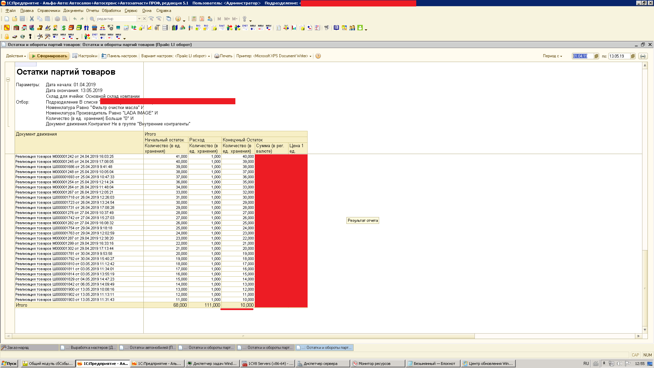Open the Справочники menu
The height and width of the screenshot is (368, 654).
pos(49,11)
